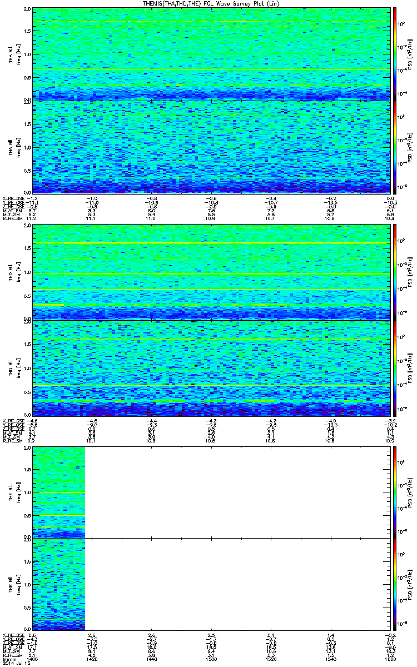Image resolution: width=417 pixels, height=667 pixels.
Task: Click the PSD [nT²/Hz] label beside THE B∥ colorbar
Action: point(410,584)
